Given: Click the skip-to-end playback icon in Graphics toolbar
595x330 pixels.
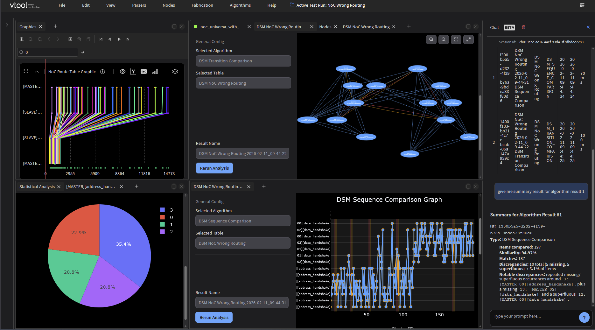Looking at the screenshot, I should click(128, 39).
